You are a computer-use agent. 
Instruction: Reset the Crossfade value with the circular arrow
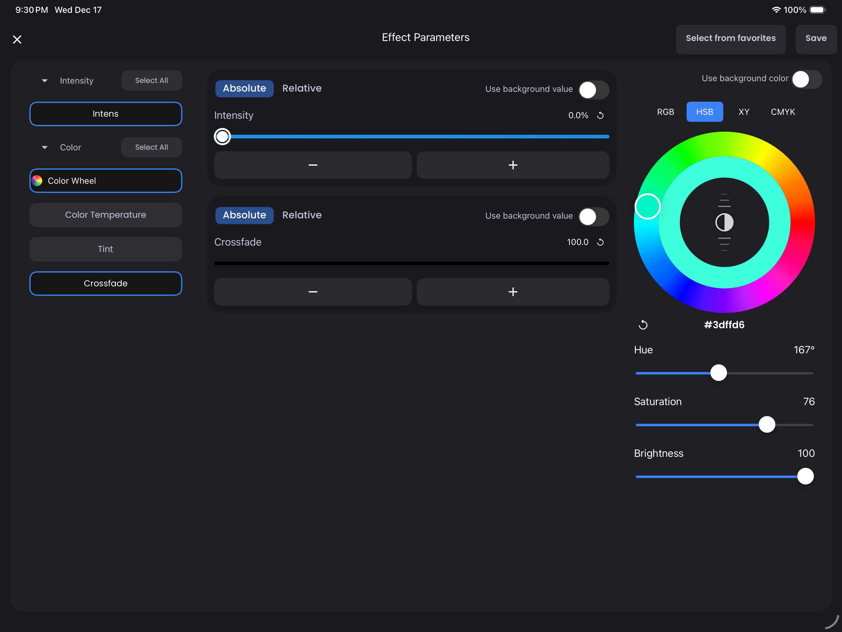tap(600, 242)
